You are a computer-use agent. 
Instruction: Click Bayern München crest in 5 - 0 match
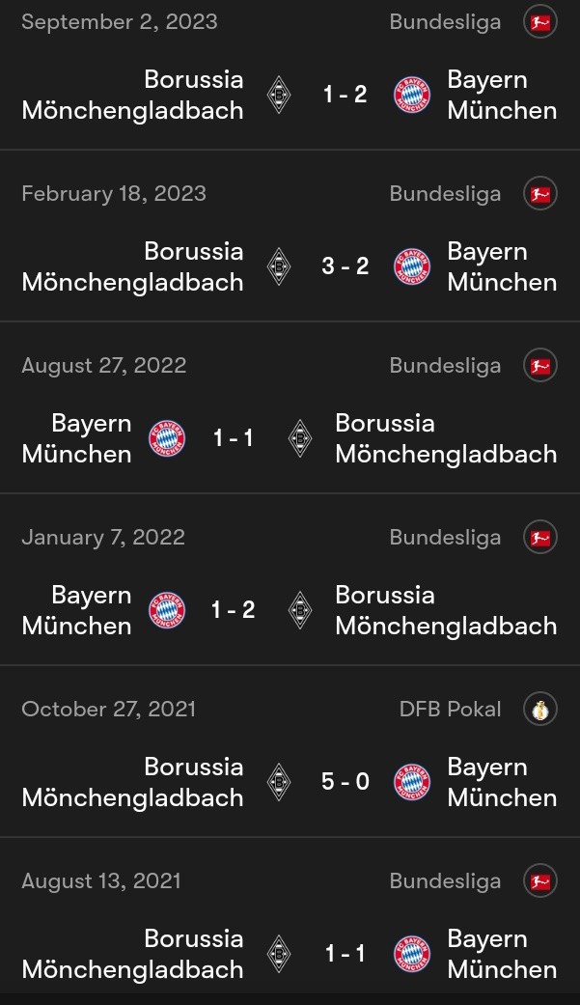click(x=412, y=782)
